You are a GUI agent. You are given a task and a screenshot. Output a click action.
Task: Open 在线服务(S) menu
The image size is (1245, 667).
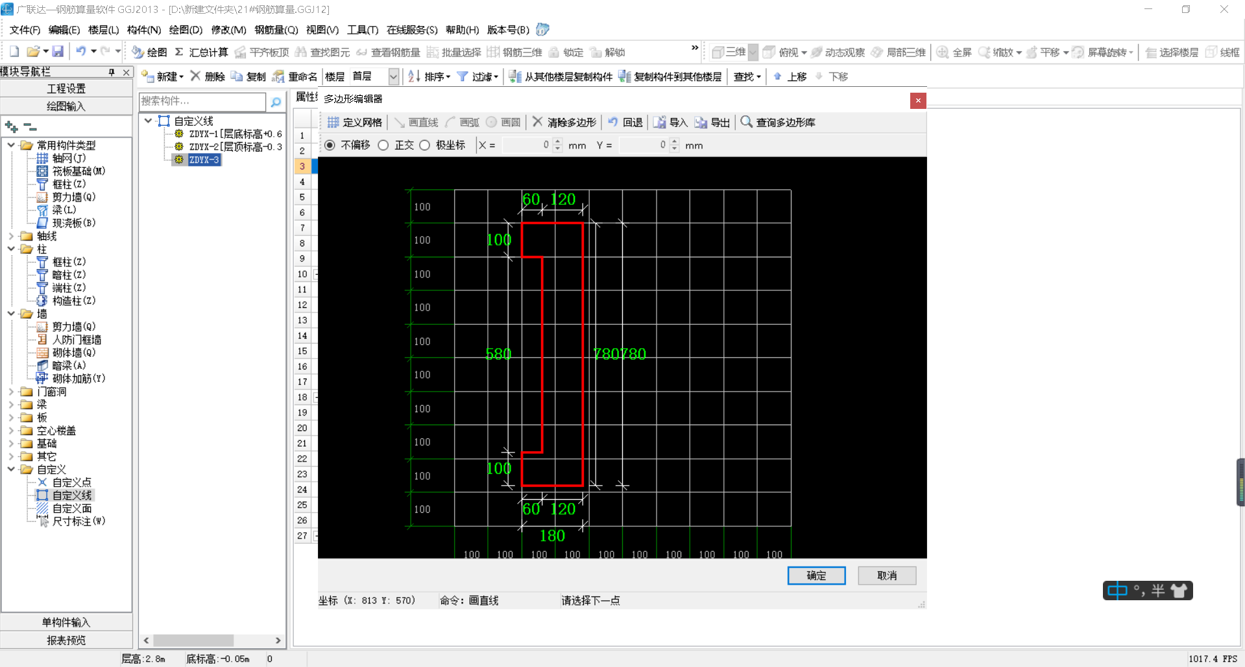click(412, 30)
